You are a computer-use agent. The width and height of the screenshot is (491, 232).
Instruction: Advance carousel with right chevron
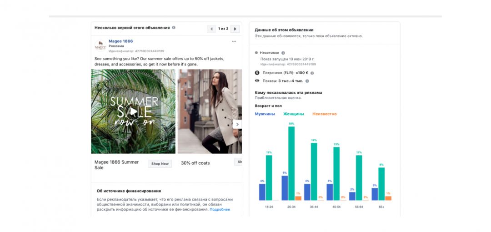click(x=237, y=125)
